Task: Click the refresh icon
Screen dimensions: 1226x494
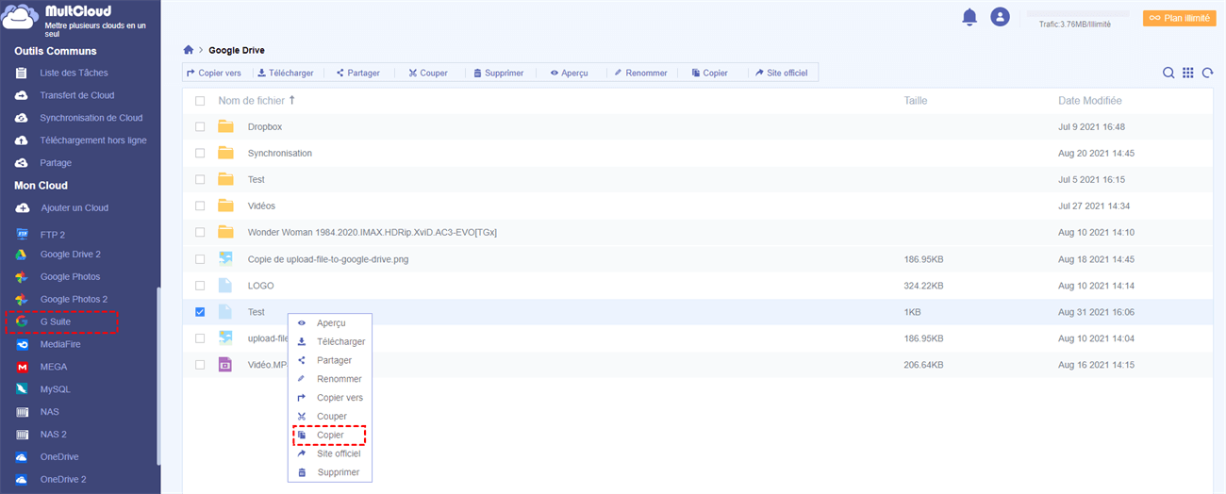Action: (1207, 73)
